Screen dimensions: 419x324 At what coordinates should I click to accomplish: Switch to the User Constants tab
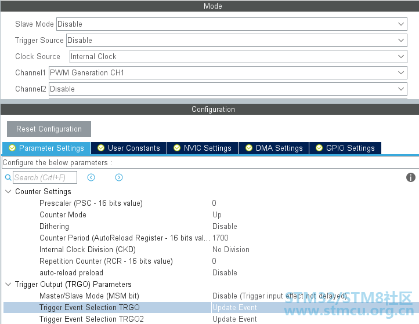[x=129, y=148]
